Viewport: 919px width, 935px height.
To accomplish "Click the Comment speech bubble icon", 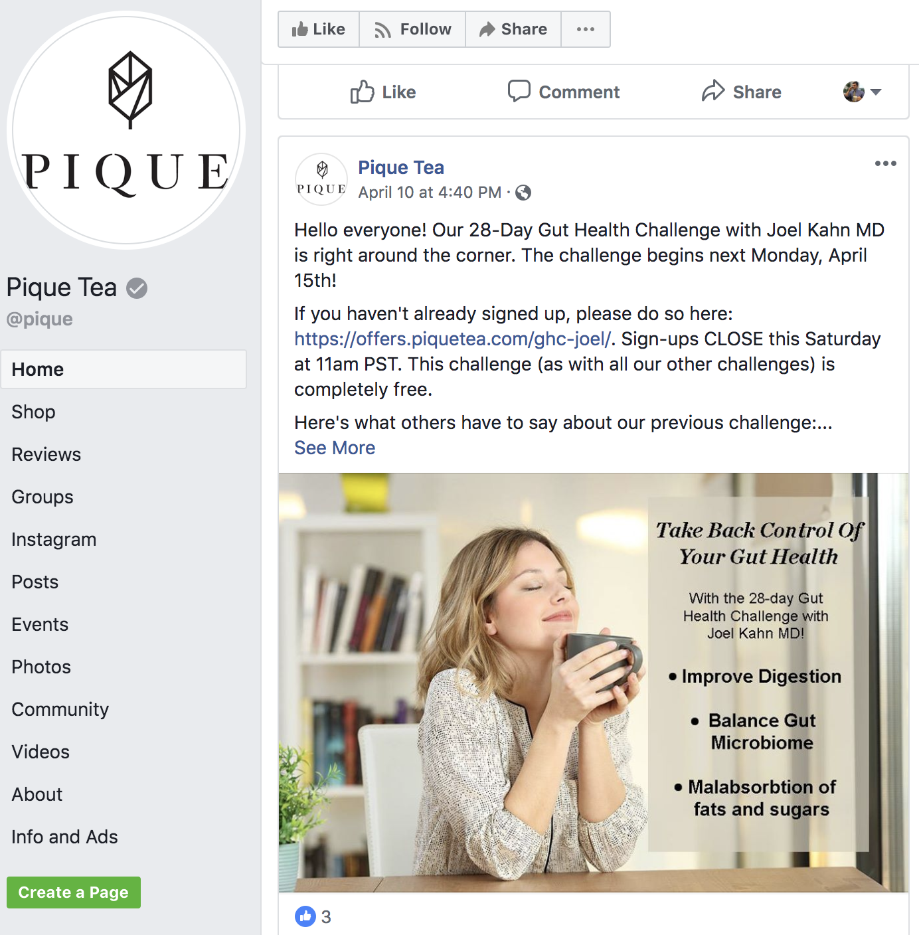I will tap(519, 91).
